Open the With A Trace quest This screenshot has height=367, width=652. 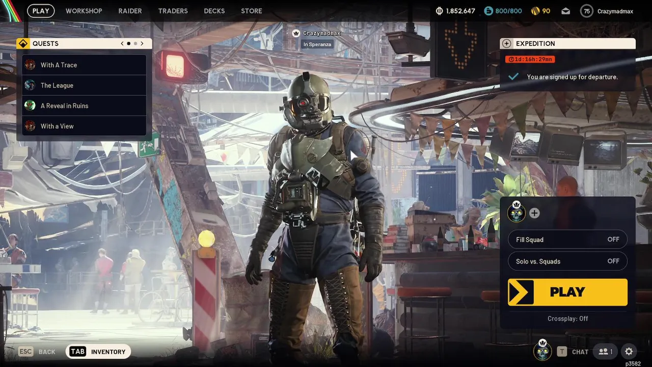84,65
